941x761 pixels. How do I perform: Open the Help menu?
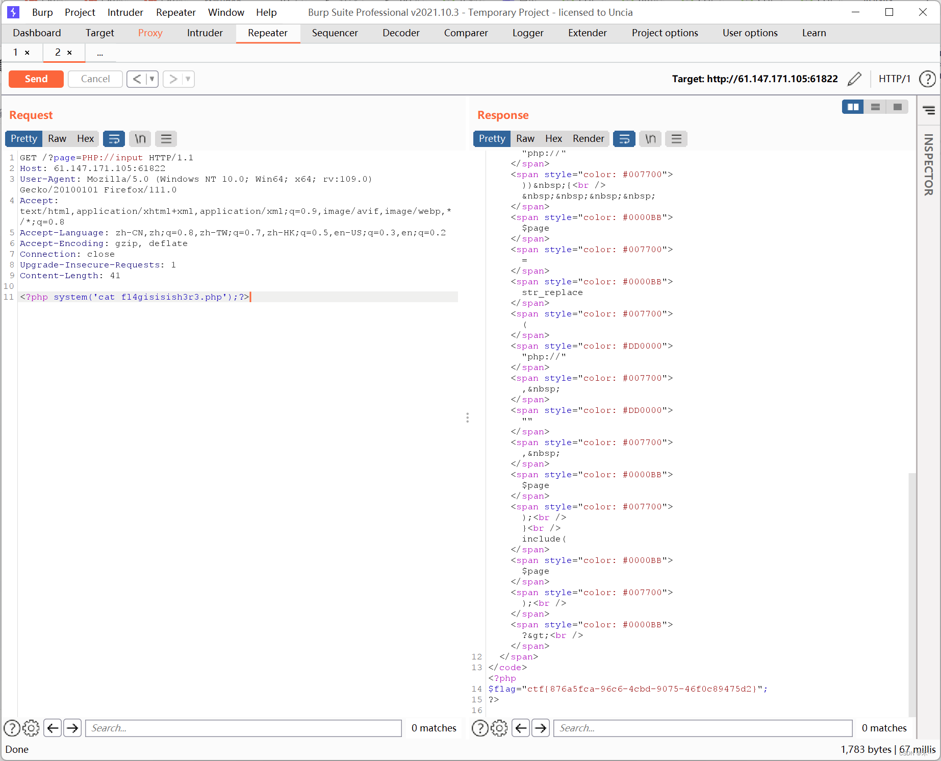point(266,12)
